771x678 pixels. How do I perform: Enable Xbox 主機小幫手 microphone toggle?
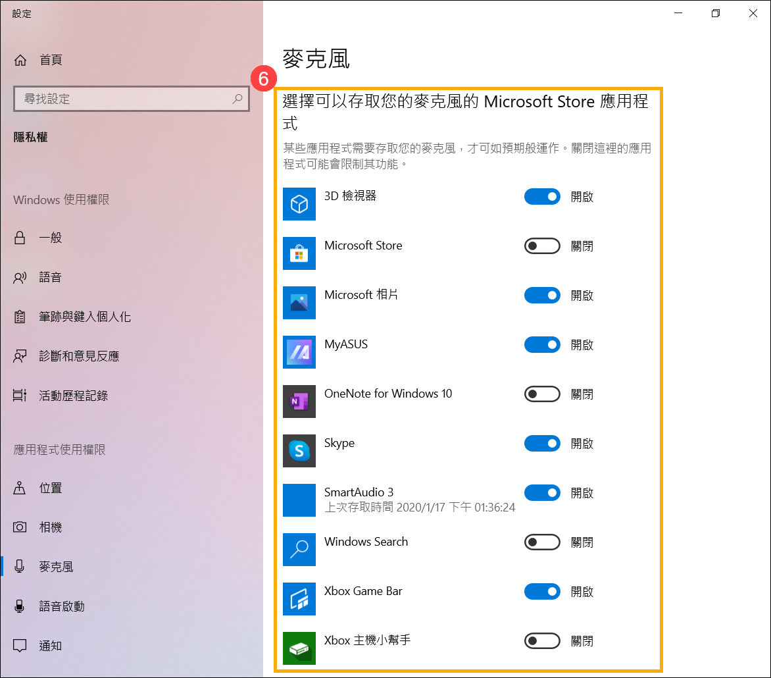(542, 641)
